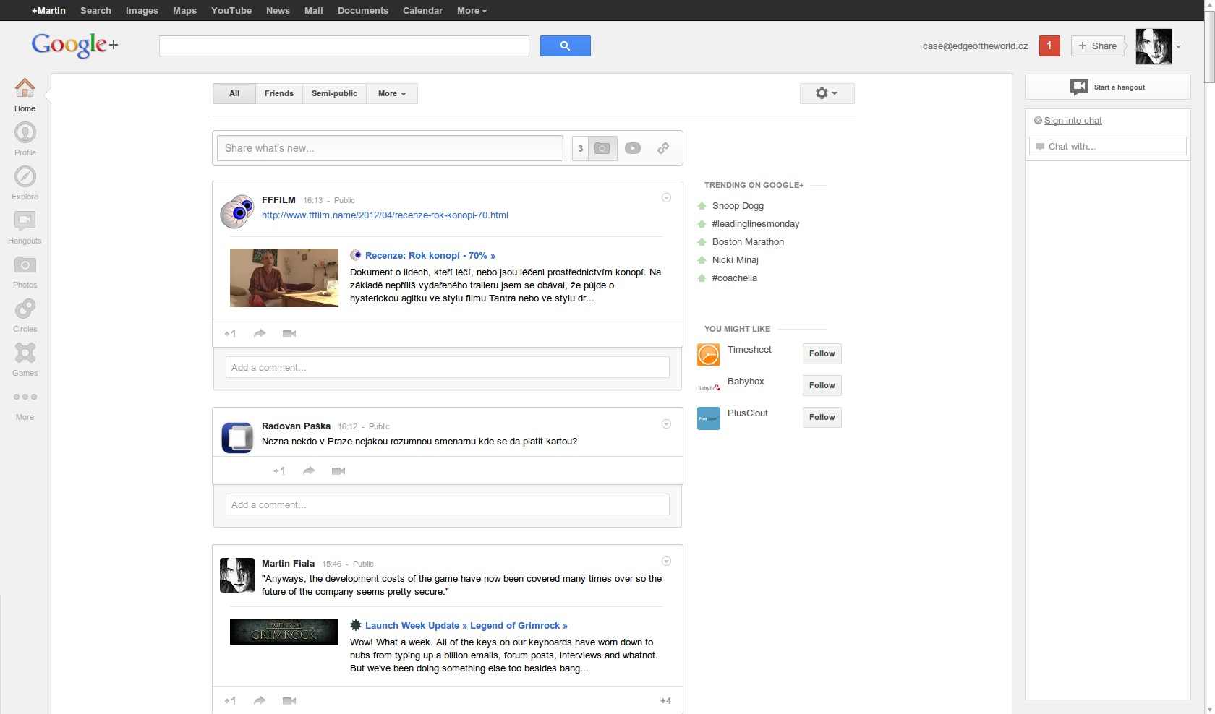Open Martin Fiala post options arrow

point(666,562)
